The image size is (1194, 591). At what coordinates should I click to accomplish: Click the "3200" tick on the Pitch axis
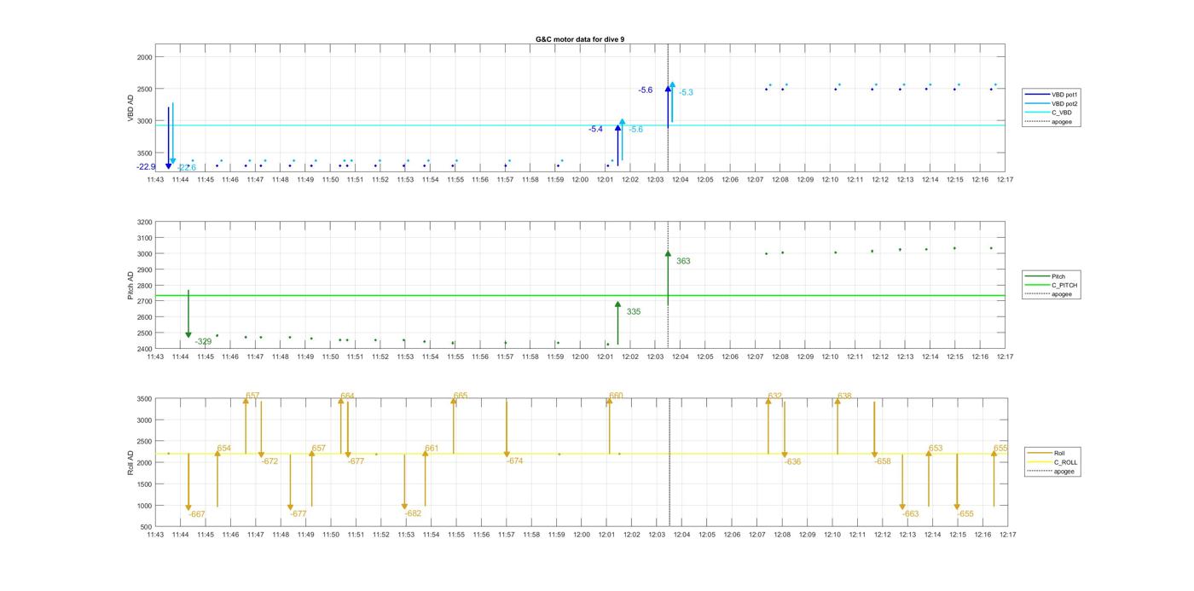pyautogui.click(x=143, y=223)
